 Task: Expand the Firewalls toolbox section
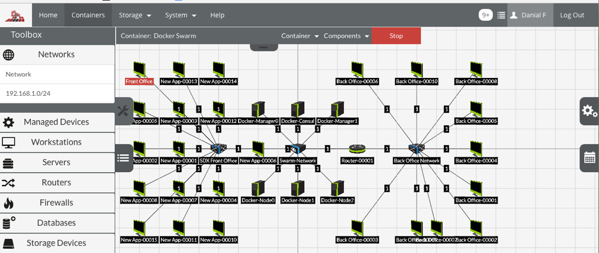click(x=57, y=203)
